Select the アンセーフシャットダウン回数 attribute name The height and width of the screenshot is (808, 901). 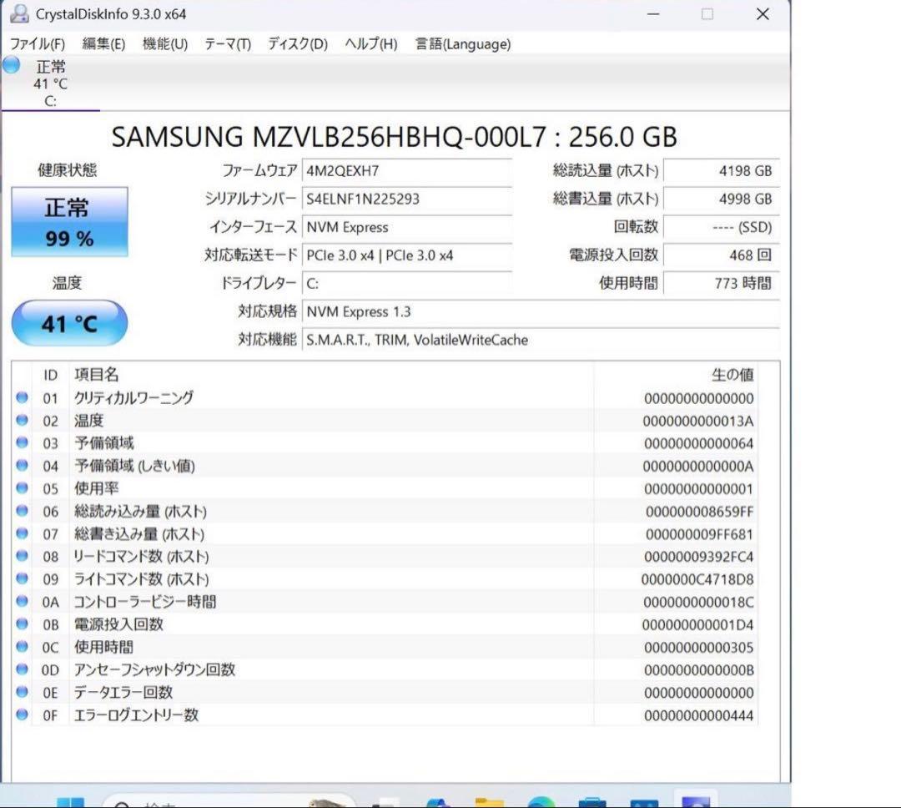click(154, 670)
